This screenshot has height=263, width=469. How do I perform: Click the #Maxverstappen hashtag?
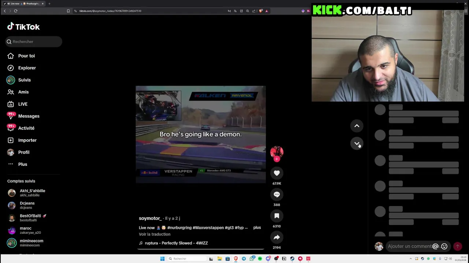pyautogui.click(x=208, y=228)
